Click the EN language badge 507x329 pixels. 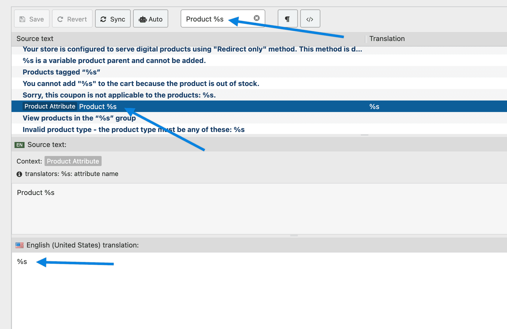20,145
